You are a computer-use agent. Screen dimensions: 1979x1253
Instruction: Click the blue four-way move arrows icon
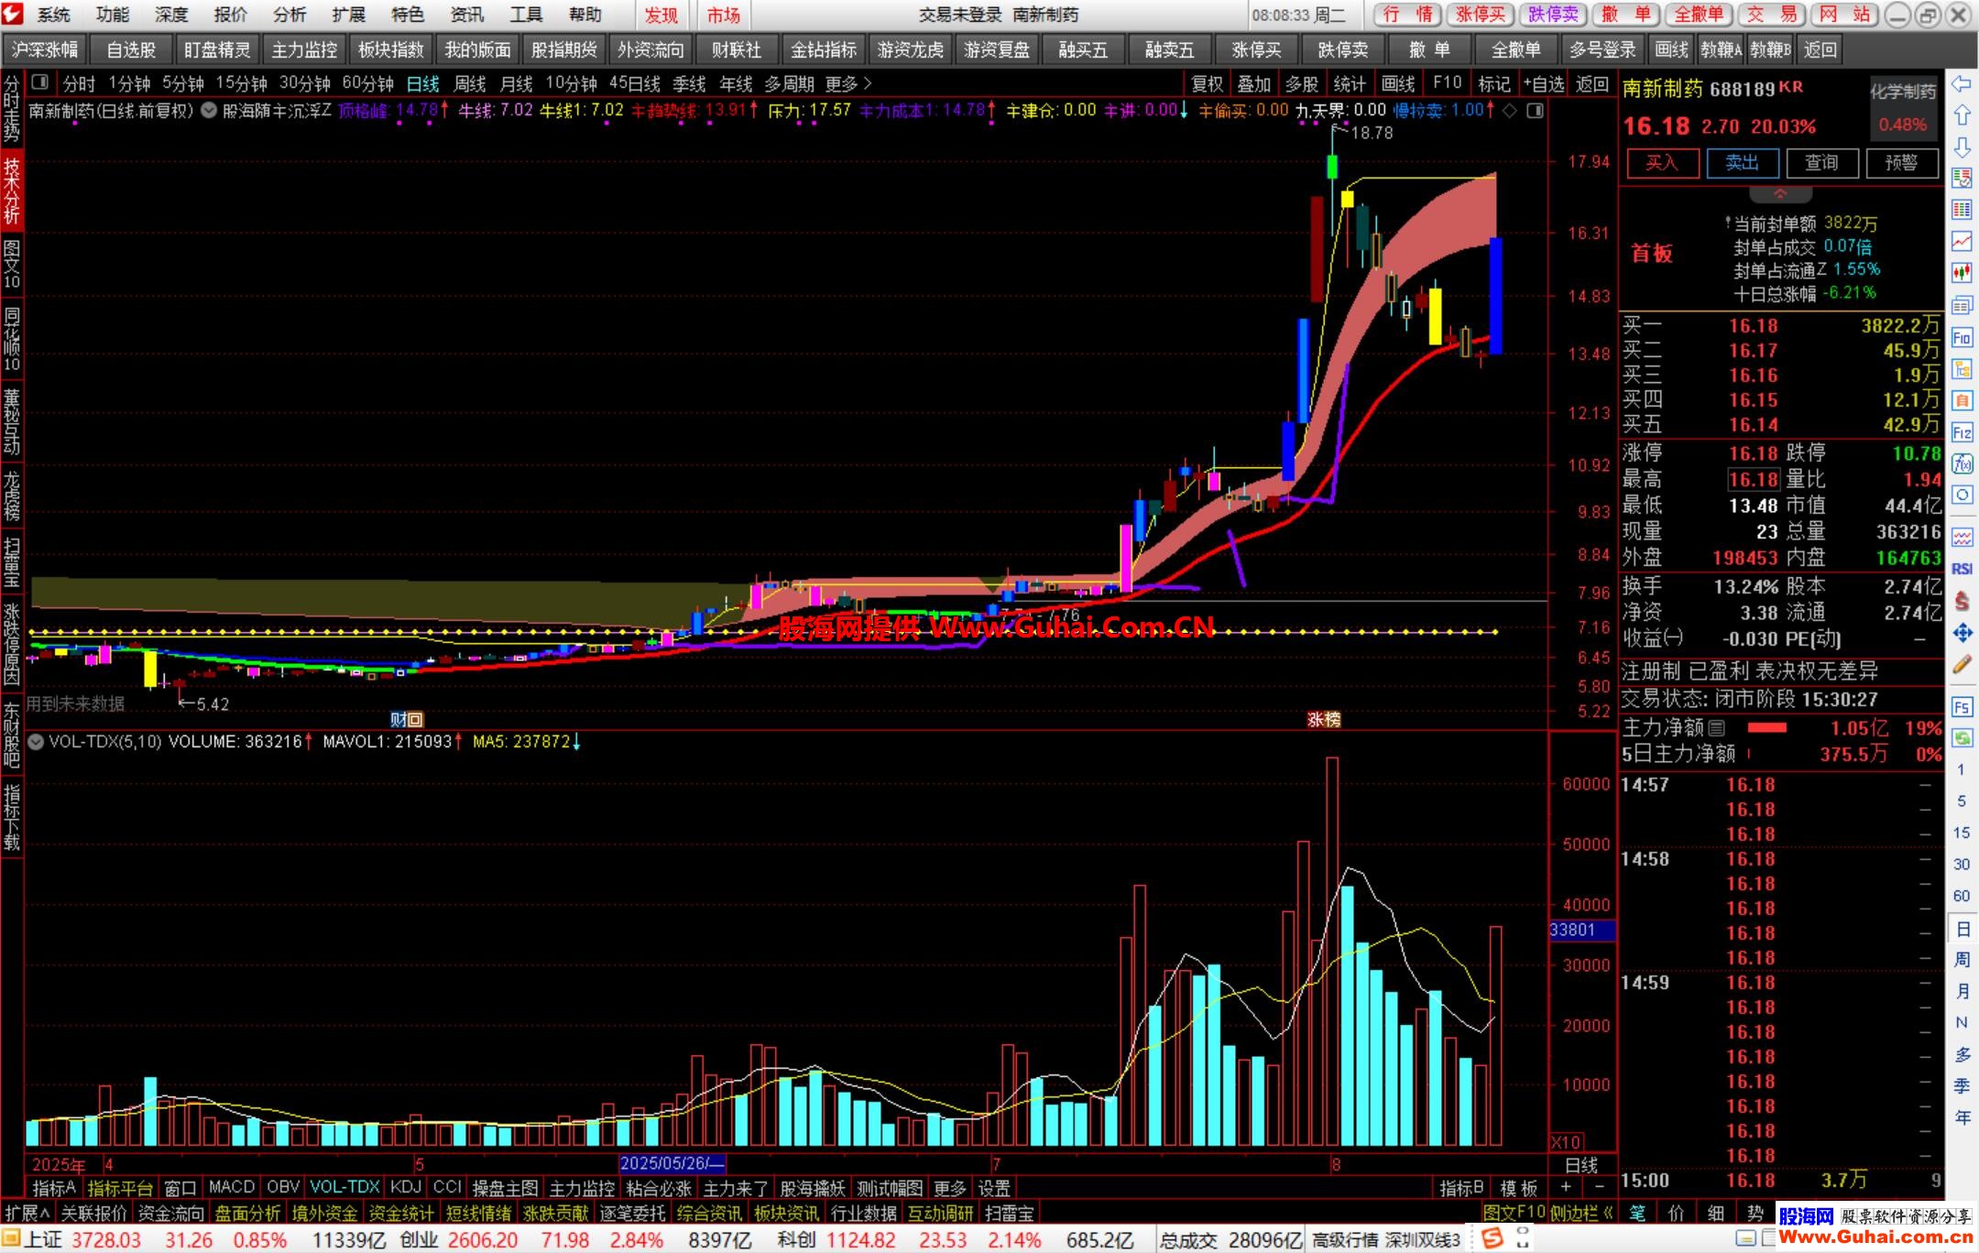pyautogui.click(x=1962, y=632)
